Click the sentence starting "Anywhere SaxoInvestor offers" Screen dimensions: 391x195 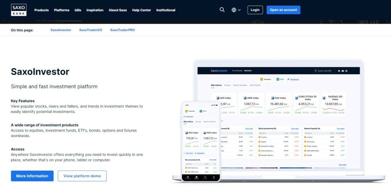pyautogui.click(x=77, y=157)
